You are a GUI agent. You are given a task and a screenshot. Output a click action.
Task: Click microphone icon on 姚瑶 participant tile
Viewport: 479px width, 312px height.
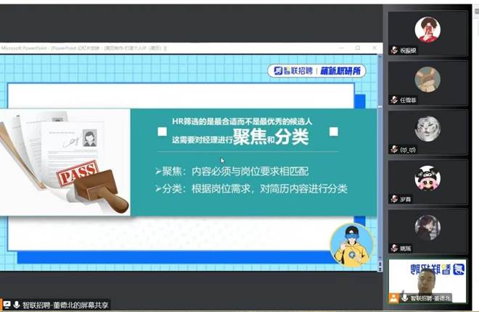point(394,248)
